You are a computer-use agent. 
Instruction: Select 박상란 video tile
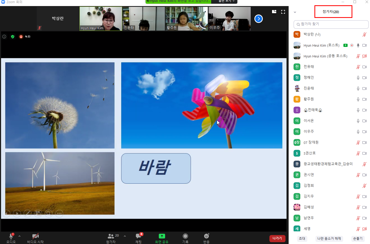[x=58, y=19]
